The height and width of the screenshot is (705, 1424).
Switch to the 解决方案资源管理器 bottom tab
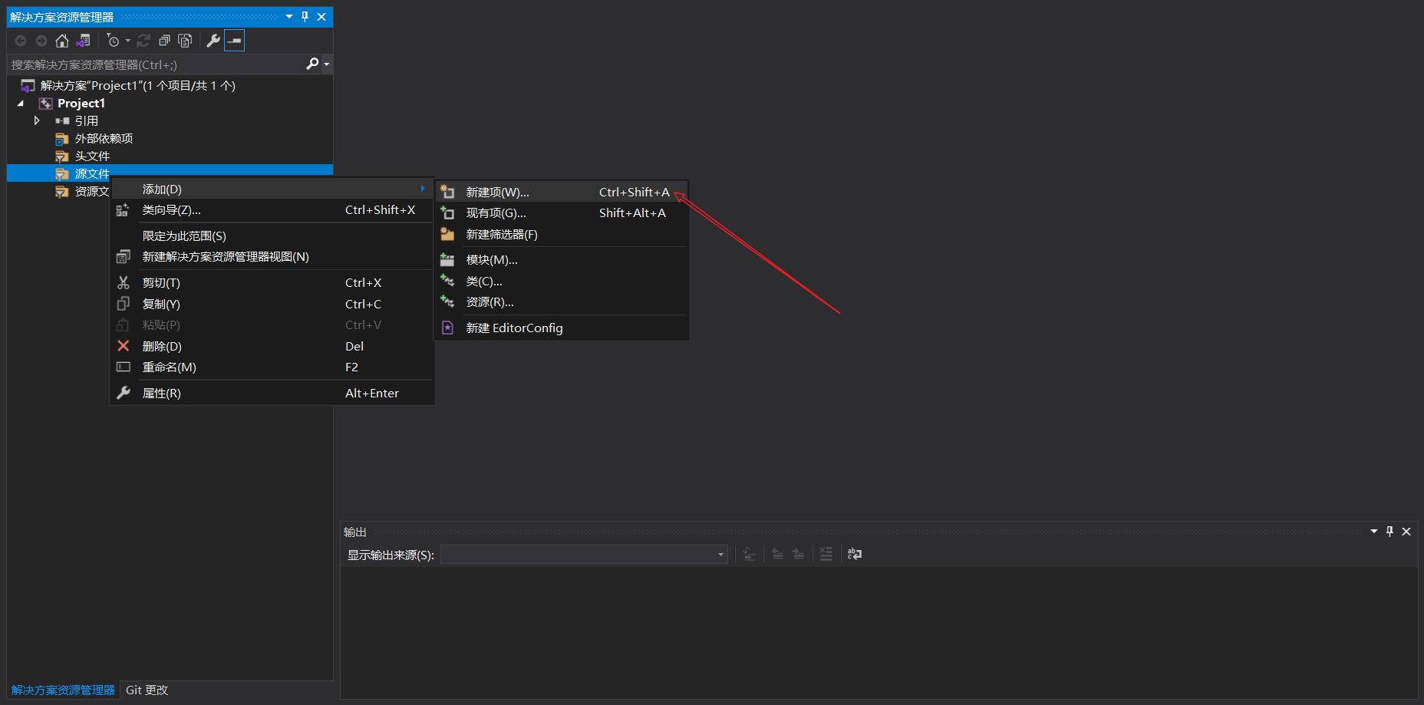tap(63, 690)
